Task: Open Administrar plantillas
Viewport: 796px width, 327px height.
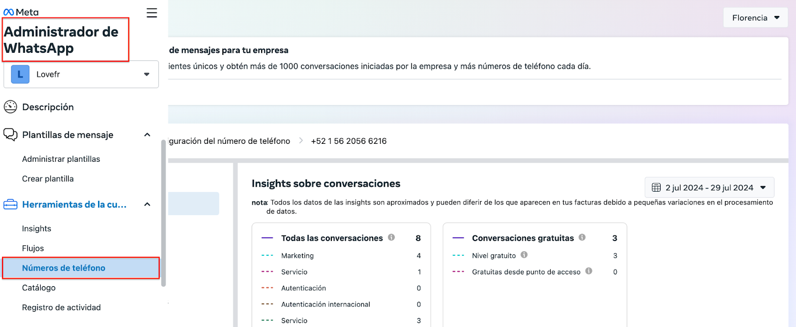Action: pyautogui.click(x=61, y=159)
